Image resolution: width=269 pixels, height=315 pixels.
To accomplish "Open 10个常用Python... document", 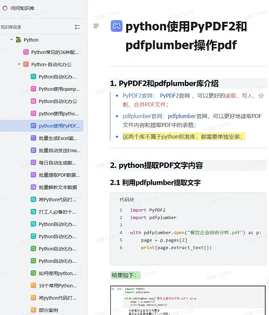I will [x=58, y=286].
